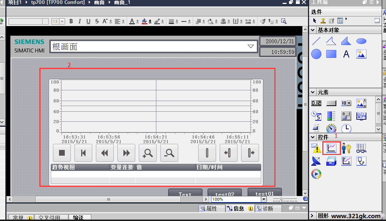Select the Ellipse basic object tool
Image resolution: width=386 pixels, height=221 pixels.
[361, 41]
